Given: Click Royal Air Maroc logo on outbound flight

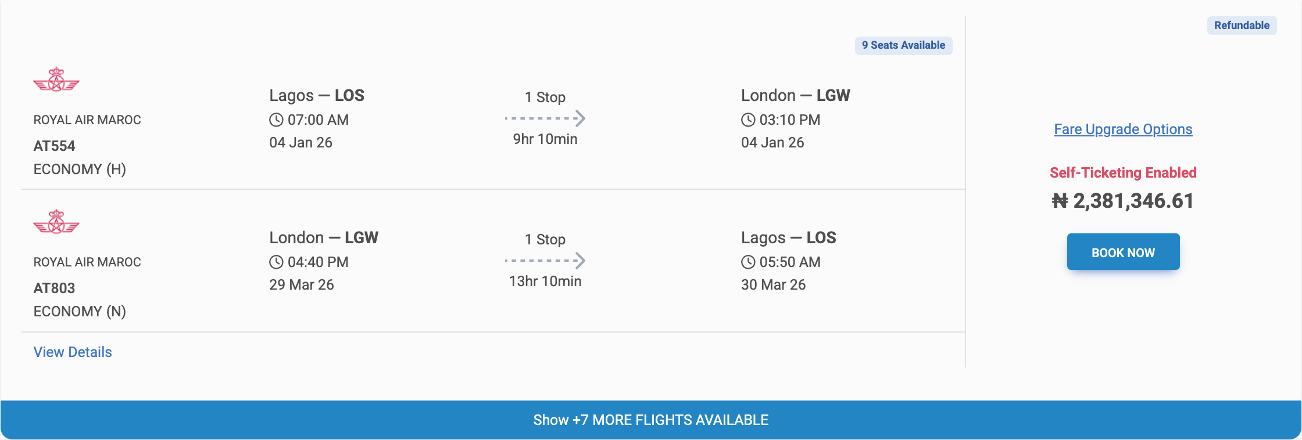Looking at the screenshot, I should [56, 80].
